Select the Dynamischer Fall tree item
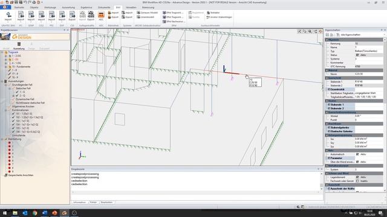 (x=25, y=99)
